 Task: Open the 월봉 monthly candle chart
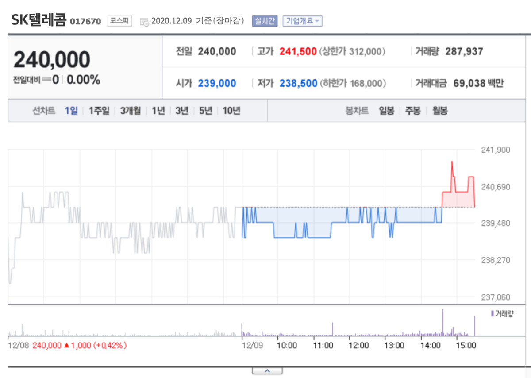tap(440, 111)
